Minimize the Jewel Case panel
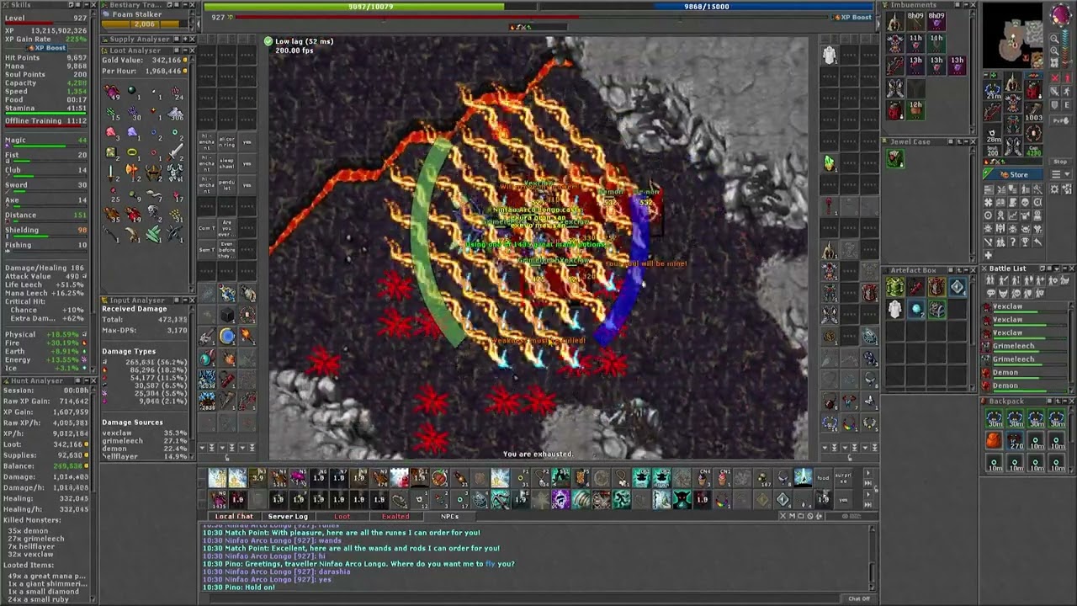Screen dimensions: 1077x606 coord(966,141)
